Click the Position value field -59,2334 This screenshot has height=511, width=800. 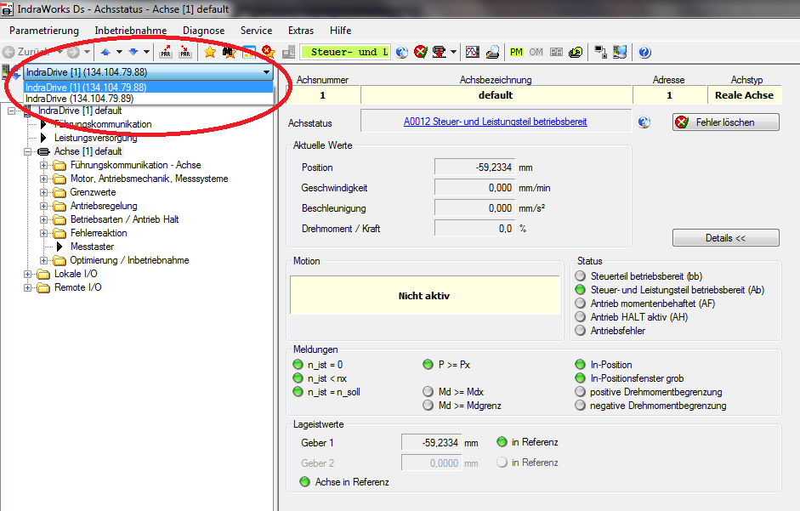474,167
